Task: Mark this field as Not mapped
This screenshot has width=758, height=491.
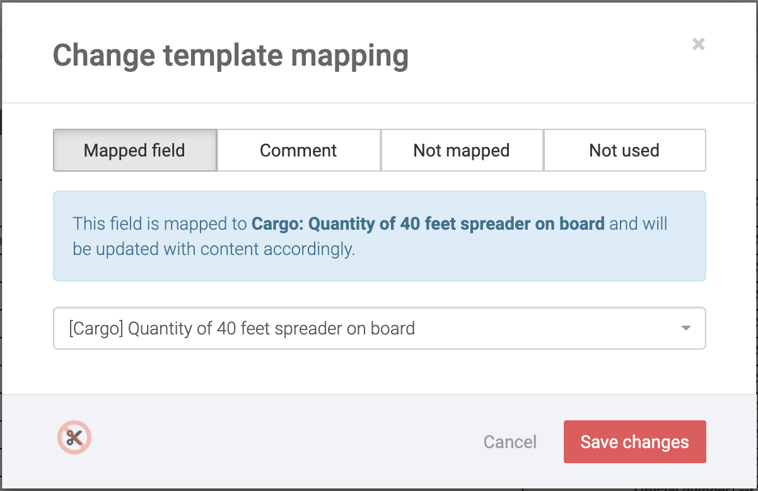Action: 461,150
